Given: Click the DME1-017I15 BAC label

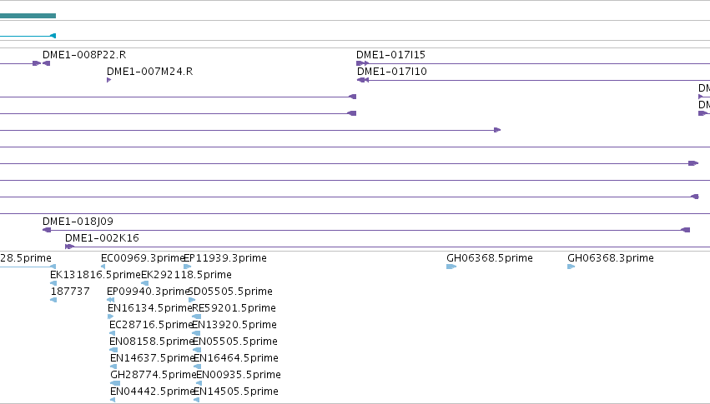Looking at the screenshot, I should point(390,55).
